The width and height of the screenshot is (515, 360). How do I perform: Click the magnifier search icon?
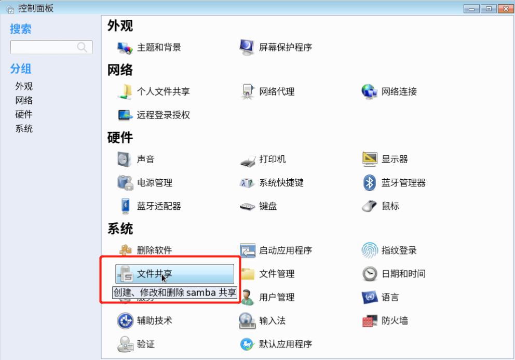click(82, 47)
